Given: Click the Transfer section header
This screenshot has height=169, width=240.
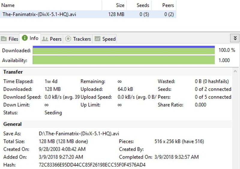Looking at the screenshot, I should pyautogui.click(x=13, y=72).
